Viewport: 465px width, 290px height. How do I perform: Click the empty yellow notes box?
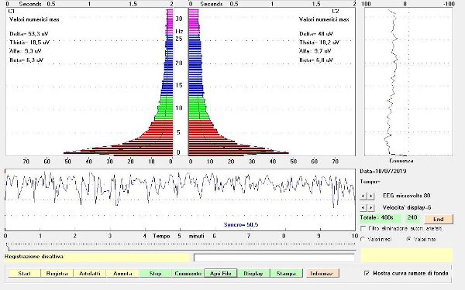[x=407, y=255]
